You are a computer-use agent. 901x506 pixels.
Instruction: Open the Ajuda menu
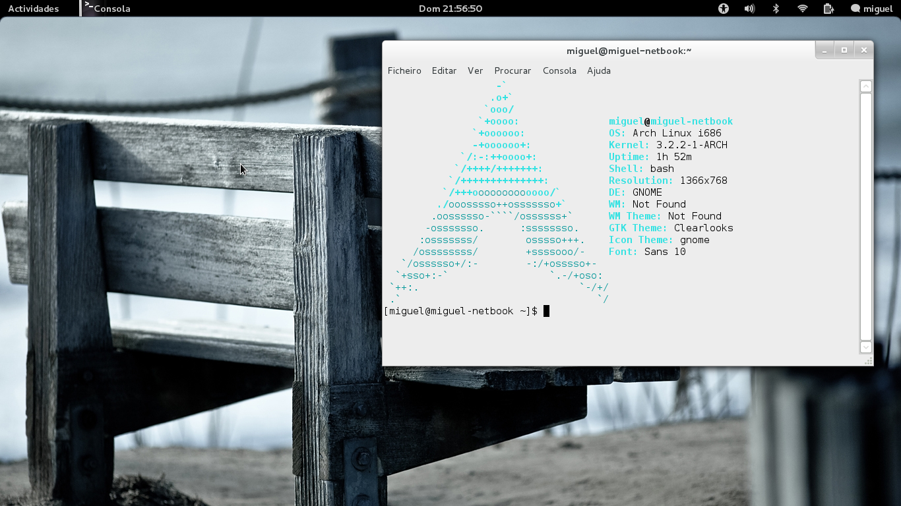599,70
